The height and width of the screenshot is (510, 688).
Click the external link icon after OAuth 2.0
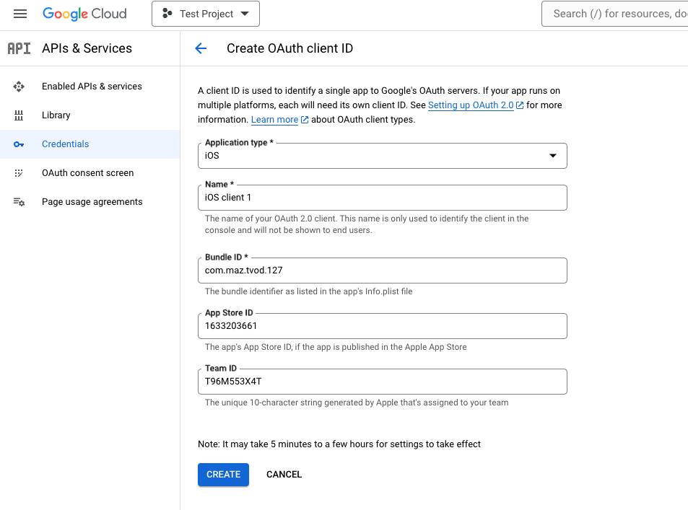point(520,105)
